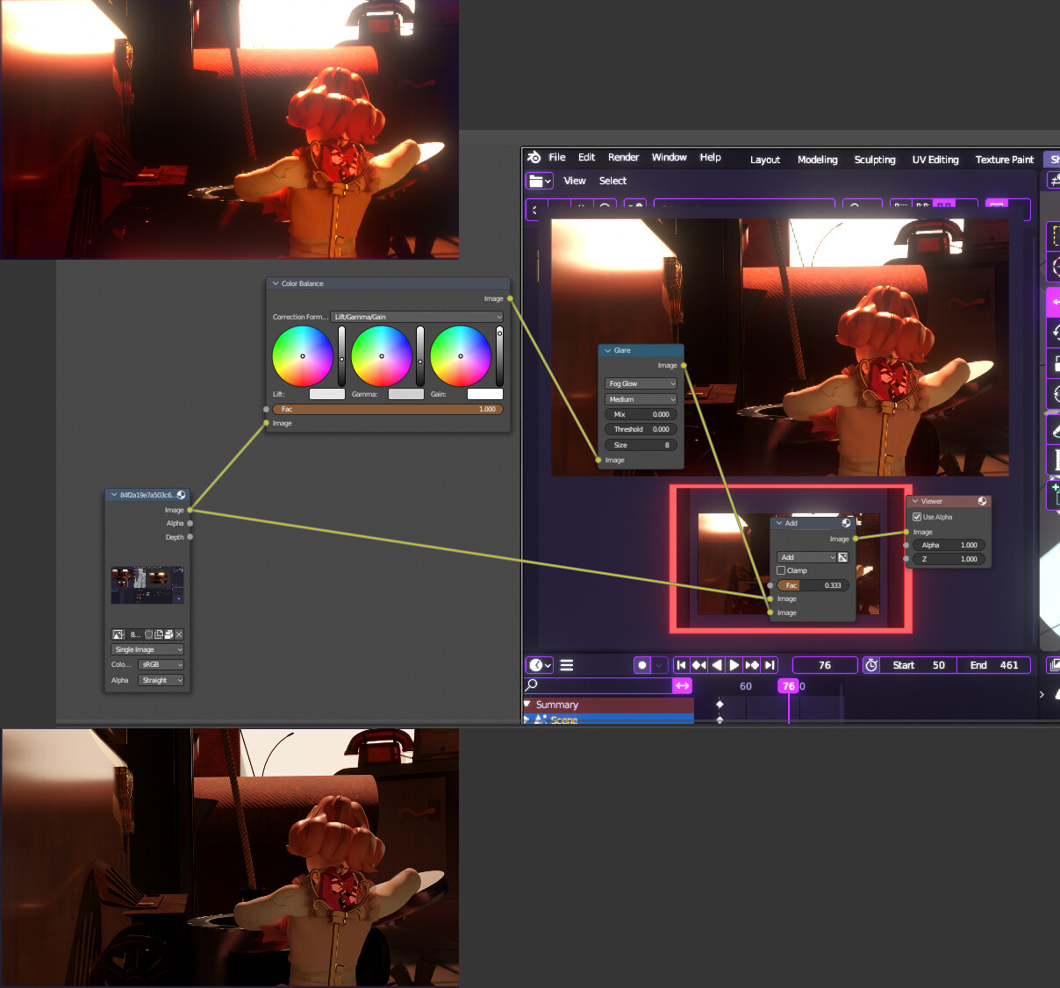The width and height of the screenshot is (1060, 988).
Task: Open the editor type selector in the timeline
Action: 537,665
